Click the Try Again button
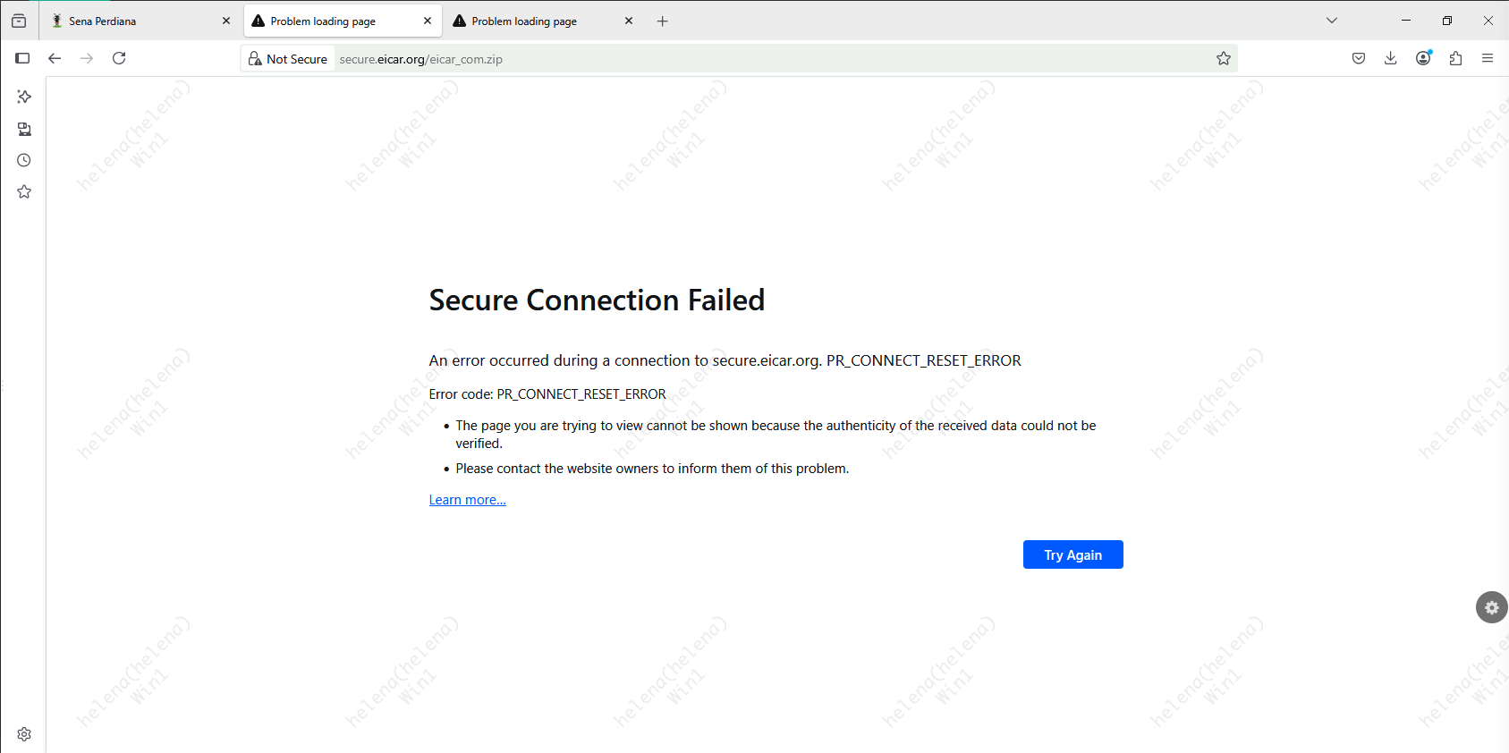This screenshot has width=1509, height=753. [1072, 554]
